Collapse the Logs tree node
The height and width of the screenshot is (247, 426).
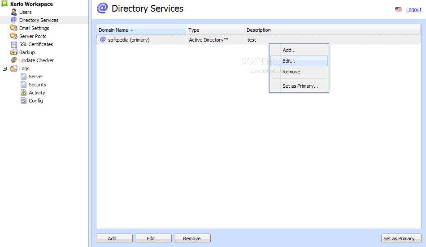click(x=4, y=68)
